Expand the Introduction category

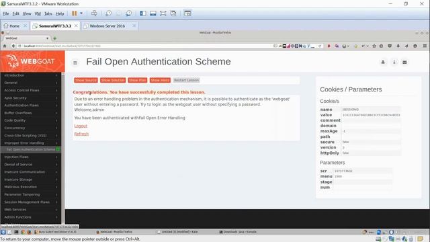tap(31, 75)
